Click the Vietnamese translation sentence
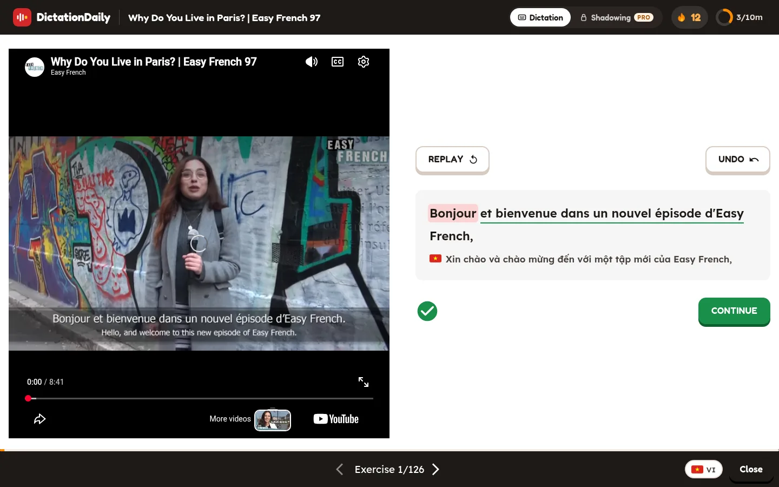779x487 pixels. [589, 259]
